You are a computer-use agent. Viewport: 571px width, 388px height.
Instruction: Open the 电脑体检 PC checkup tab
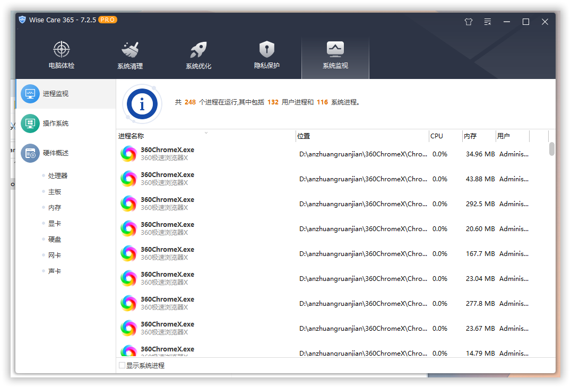pyautogui.click(x=62, y=56)
